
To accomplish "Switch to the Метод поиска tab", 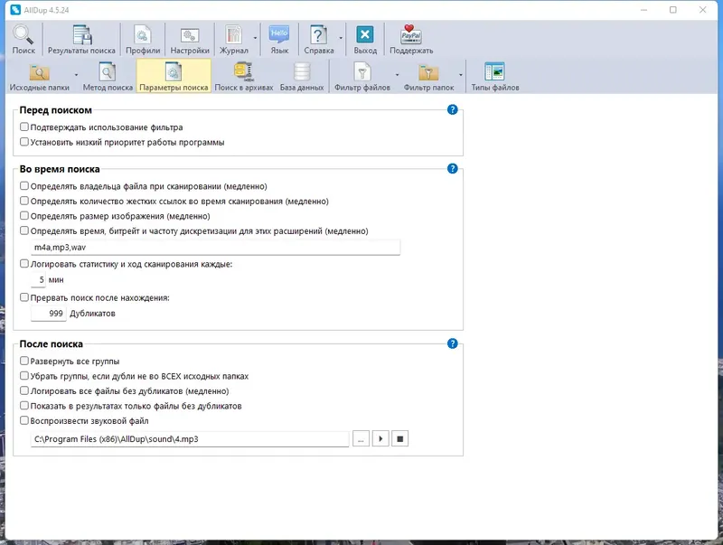I will 108,77.
